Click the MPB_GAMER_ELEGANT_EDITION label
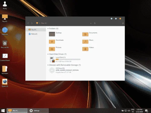151x113 pixels. pos(67,70)
